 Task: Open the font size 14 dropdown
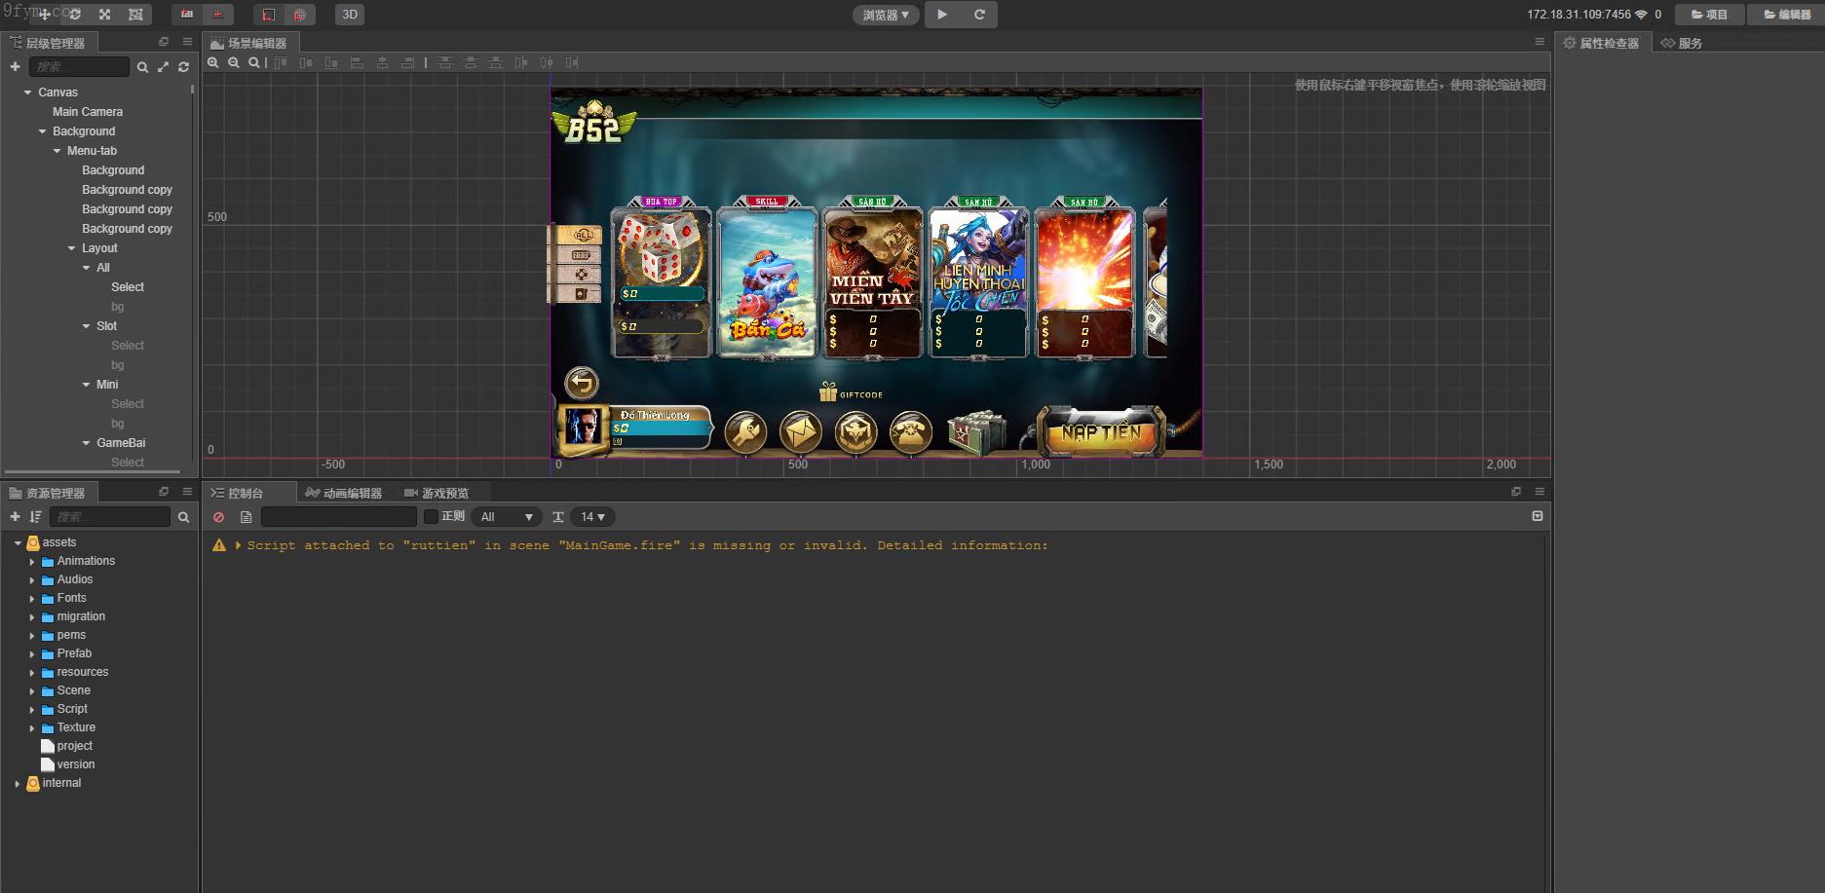click(x=592, y=517)
